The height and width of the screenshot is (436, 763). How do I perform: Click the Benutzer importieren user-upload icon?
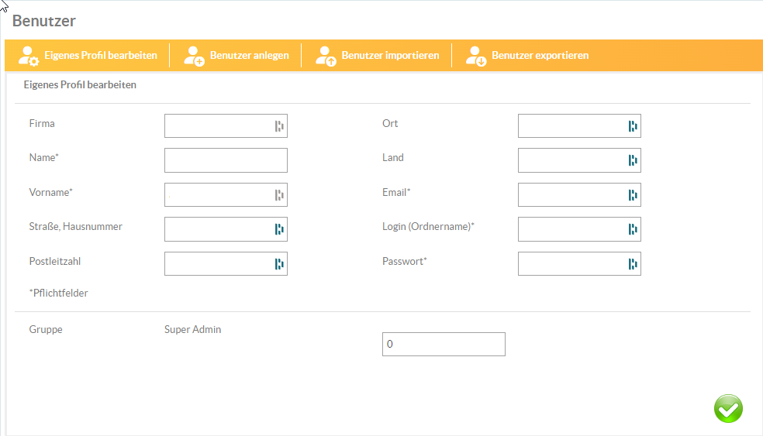click(x=326, y=56)
